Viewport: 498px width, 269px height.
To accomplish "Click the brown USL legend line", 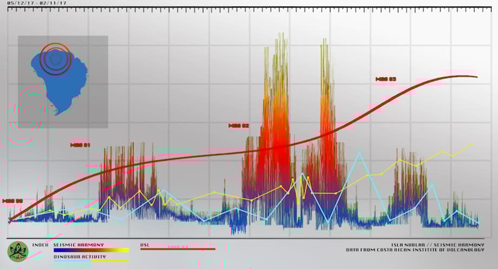I will [178, 250].
